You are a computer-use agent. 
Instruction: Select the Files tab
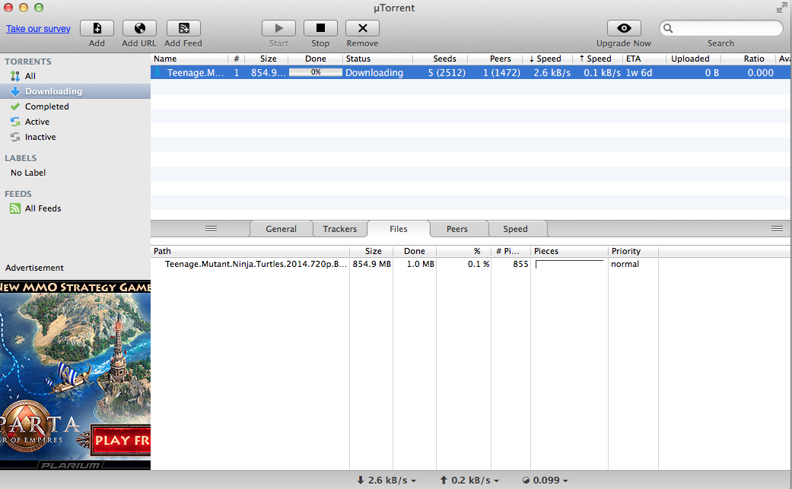point(399,229)
